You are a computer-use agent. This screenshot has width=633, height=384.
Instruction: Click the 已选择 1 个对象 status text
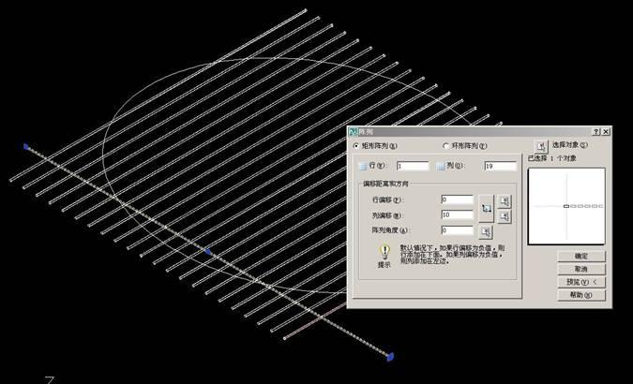(x=551, y=158)
